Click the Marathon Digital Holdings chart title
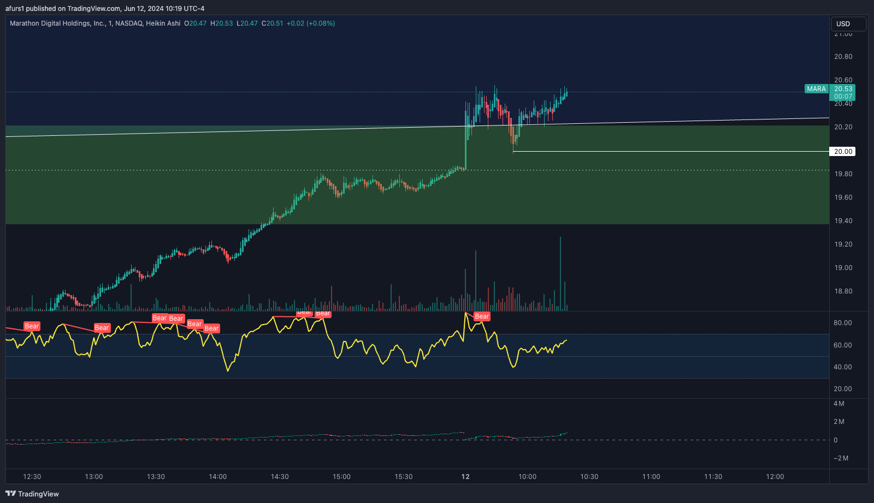The width and height of the screenshot is (874, 503). (95, 23)
